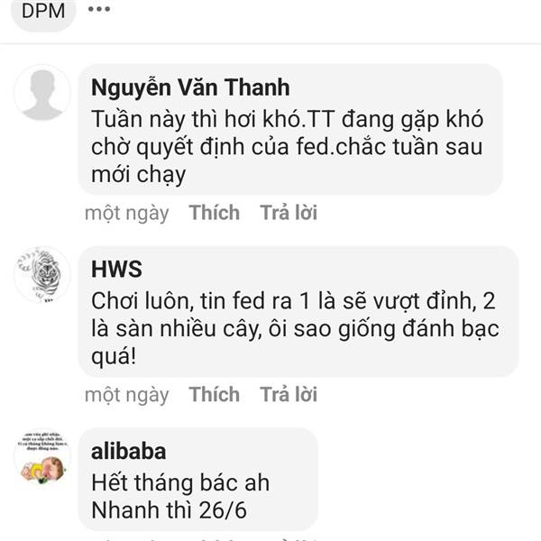
Task: Select the 'Chơi luôn, tin fed' comment bubble
Action: click(x=298, y=312)
